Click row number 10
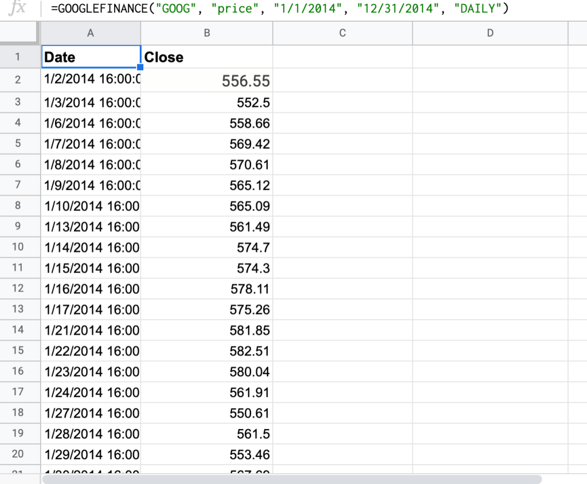The image size is (587, 484). [x=20, y=247]
